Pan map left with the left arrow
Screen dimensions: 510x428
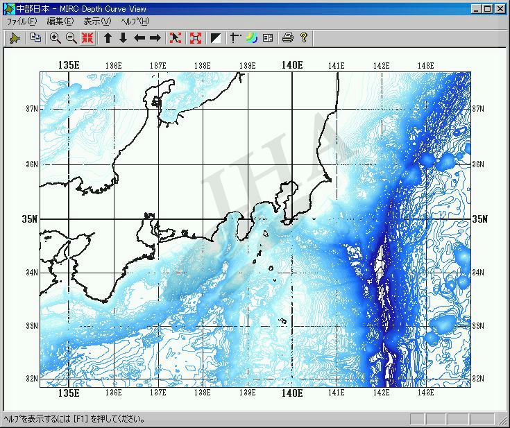click(139, 38)
